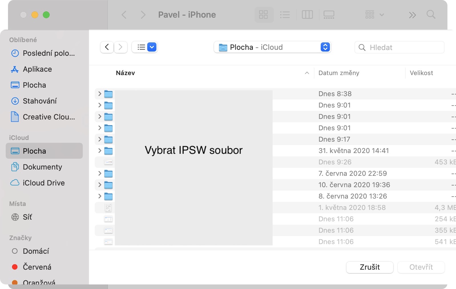Cancel with the Zrušit button

pos(370,267)
